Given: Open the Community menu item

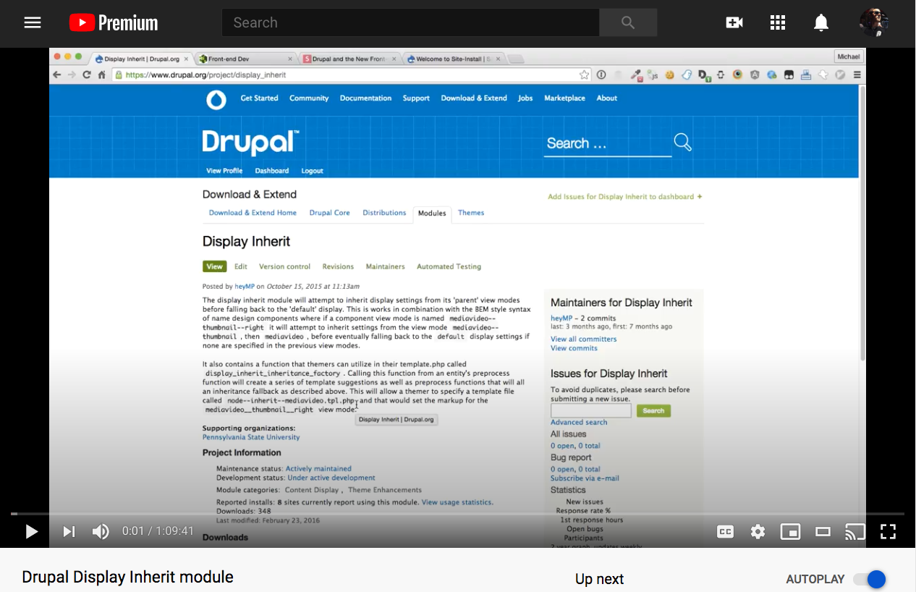Looking at the screenshot, I should point(309,98).
